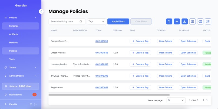
Task: Open Modules in the sidebar
Action: click(21, 43)
